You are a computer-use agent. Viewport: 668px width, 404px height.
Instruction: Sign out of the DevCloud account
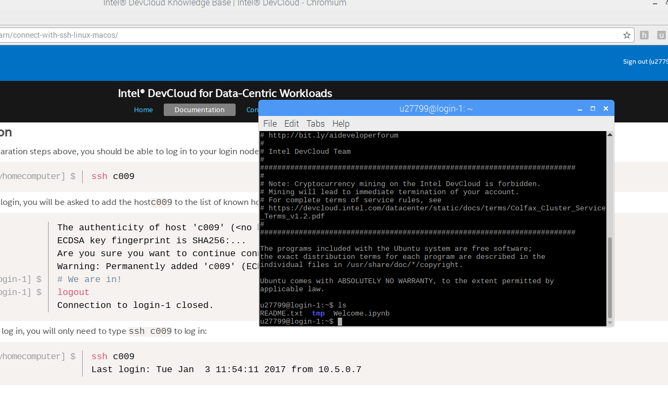point(645,61)
